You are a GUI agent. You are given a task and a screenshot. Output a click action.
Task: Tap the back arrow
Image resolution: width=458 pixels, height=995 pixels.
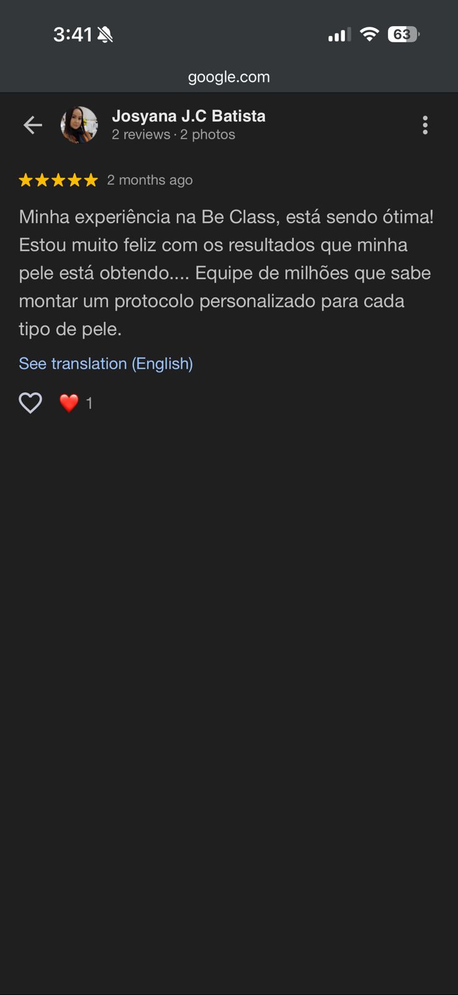33,125
